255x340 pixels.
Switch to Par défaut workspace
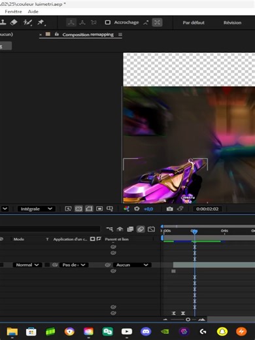[x=194, y=23]
